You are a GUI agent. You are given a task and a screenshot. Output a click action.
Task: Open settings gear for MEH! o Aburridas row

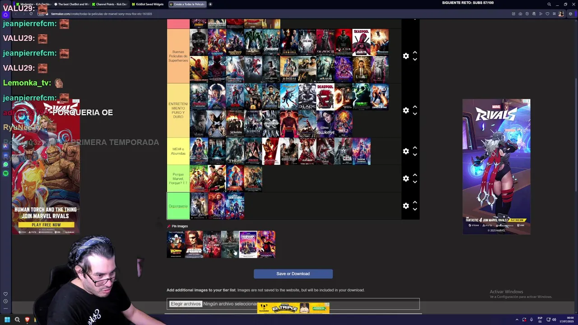pyautogui.click(x=406, y=151)
